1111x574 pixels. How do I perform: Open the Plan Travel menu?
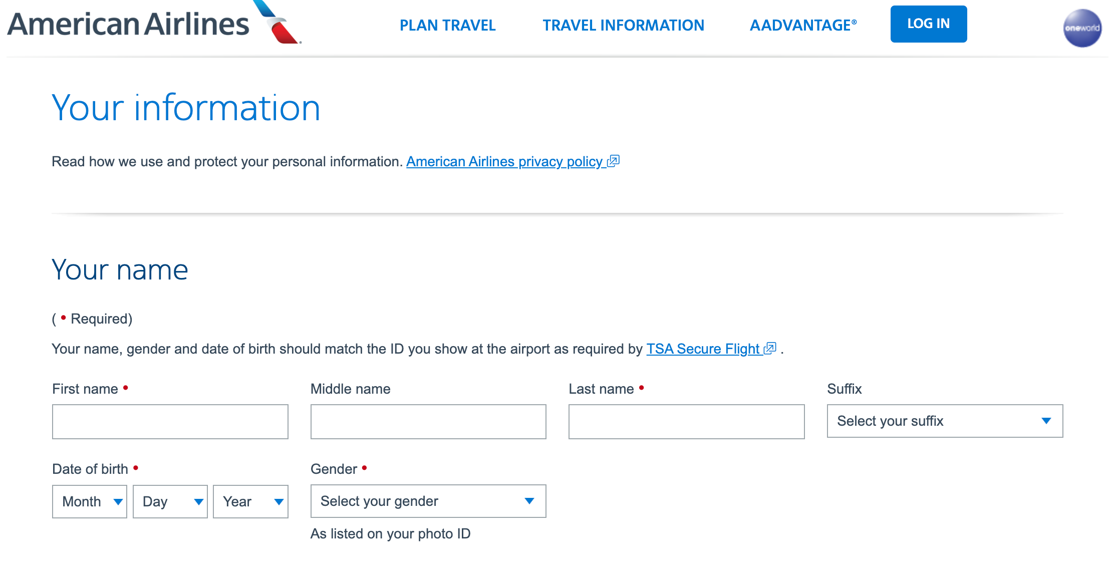pyautogui.click(x=447, y=25)
